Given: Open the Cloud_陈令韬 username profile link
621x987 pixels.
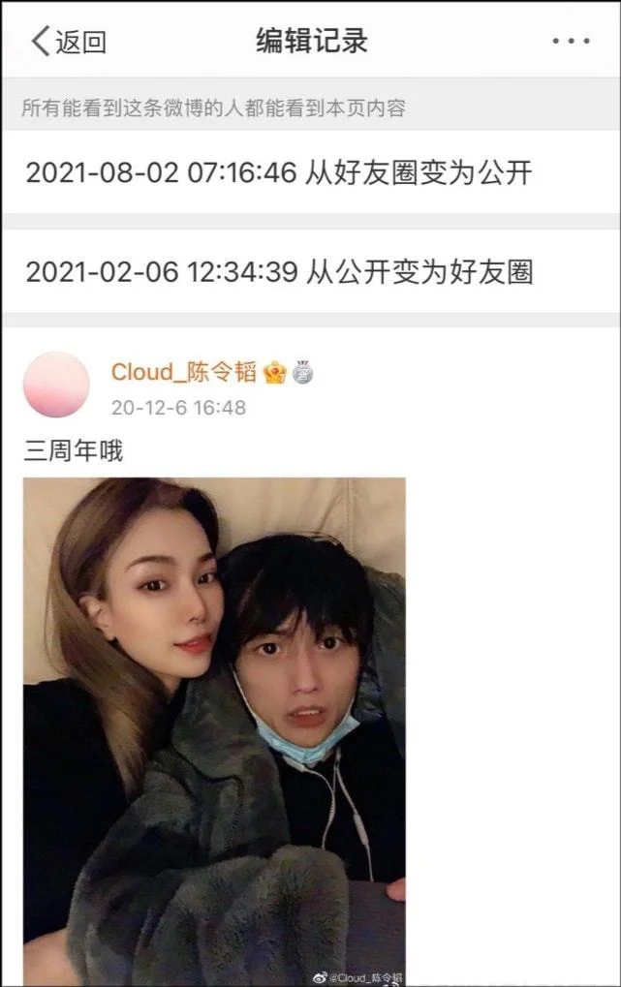Looking at the screenshot, I should pyautogui.click(x=184, y=372).
